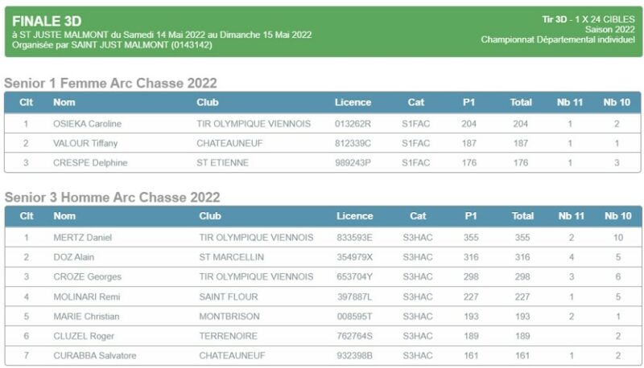The image size is (644, 368).
Task: Open CROZE Georges' entry
Action: pos(87,277)
